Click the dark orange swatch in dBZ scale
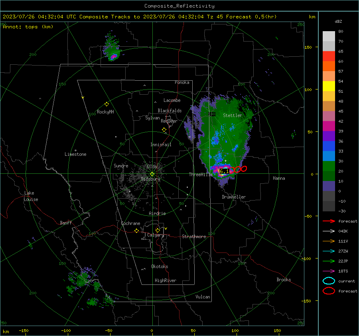 (329, 66)
